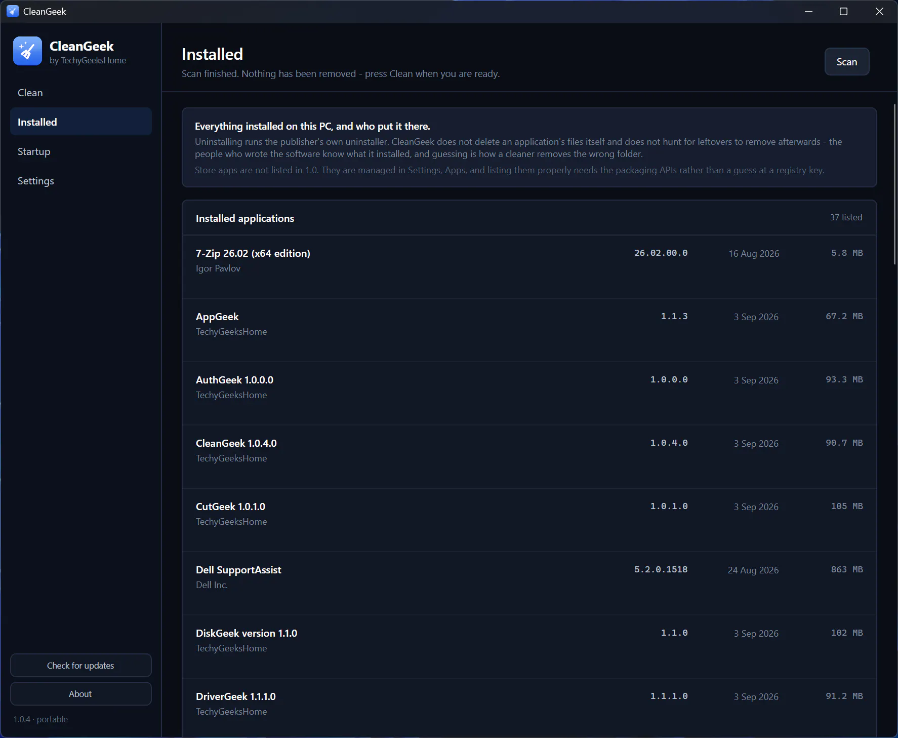Select the Dell SupportAssist entry
898x738 pixels.
[x=529, y=584]
